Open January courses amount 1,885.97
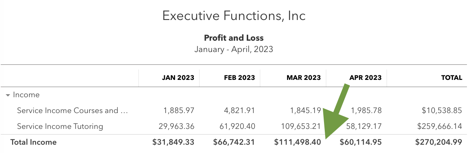This screenshot has height=153, width=476. (x=179, y=110)
